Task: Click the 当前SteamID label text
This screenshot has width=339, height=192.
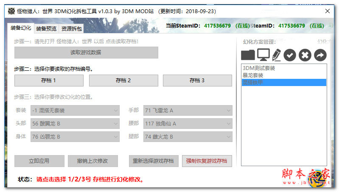Action: pos(183,26)
